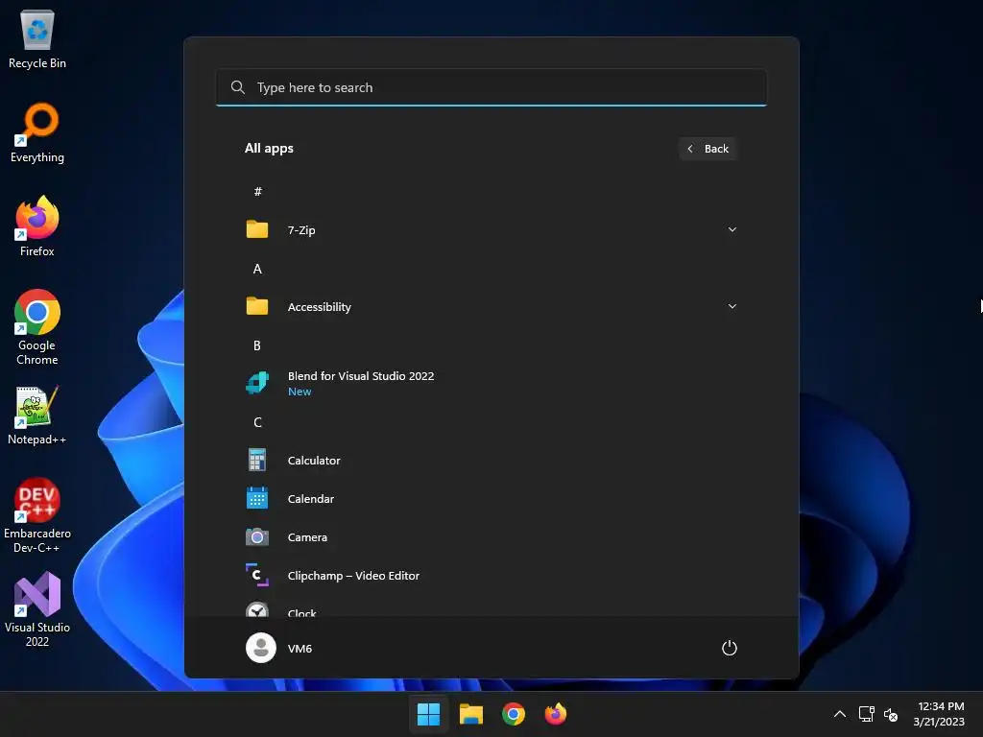Viewport: 983px width, 737px height.
Task: Expand the Accessibility folder chevron
Action: tap(732, 306)
